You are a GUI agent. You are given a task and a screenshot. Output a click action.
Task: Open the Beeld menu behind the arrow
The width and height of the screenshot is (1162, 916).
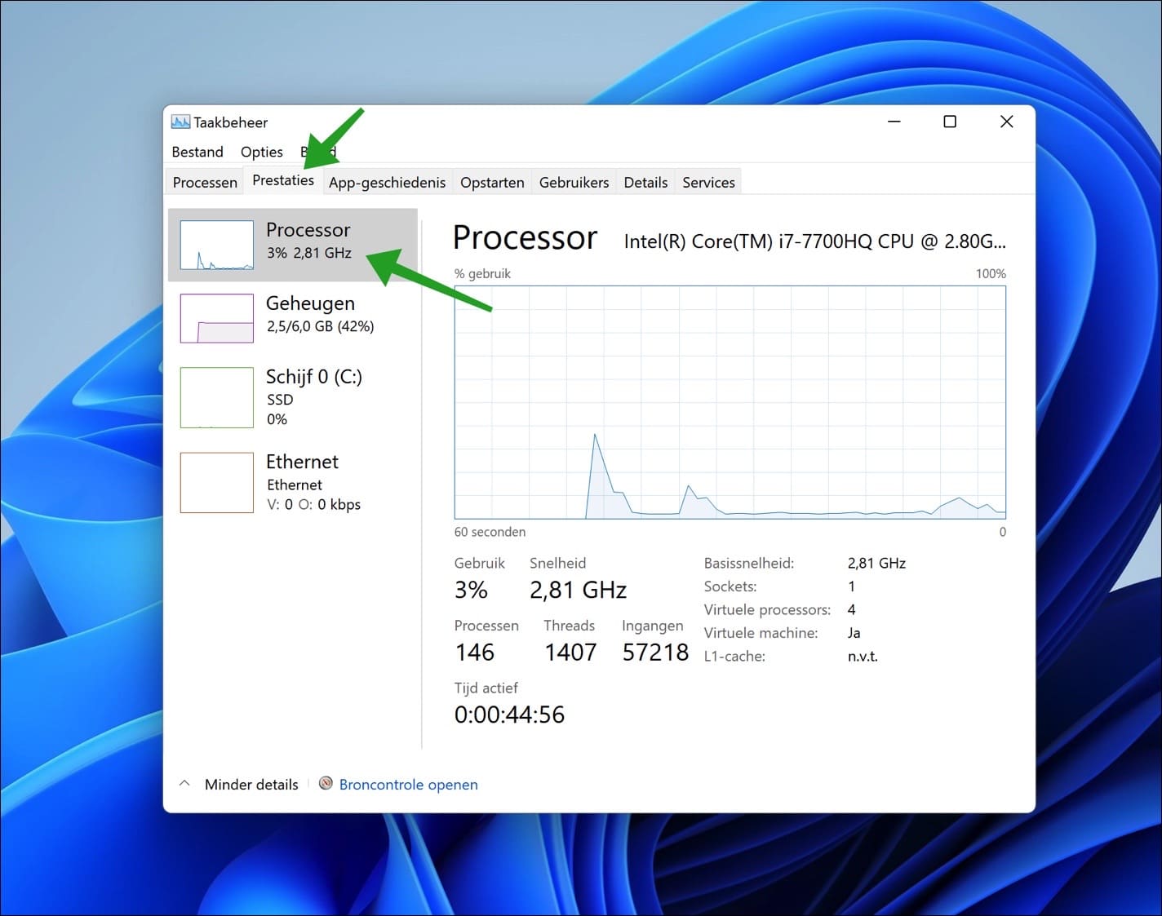pos(318,152)
